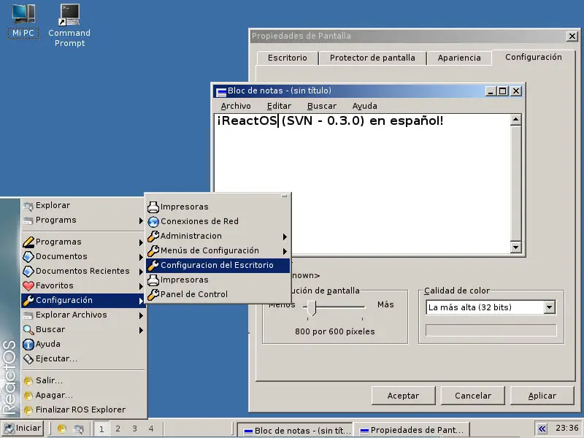Expand the Buscar submenu arrow
Screen dimensions: 584x438
point(141,330)
